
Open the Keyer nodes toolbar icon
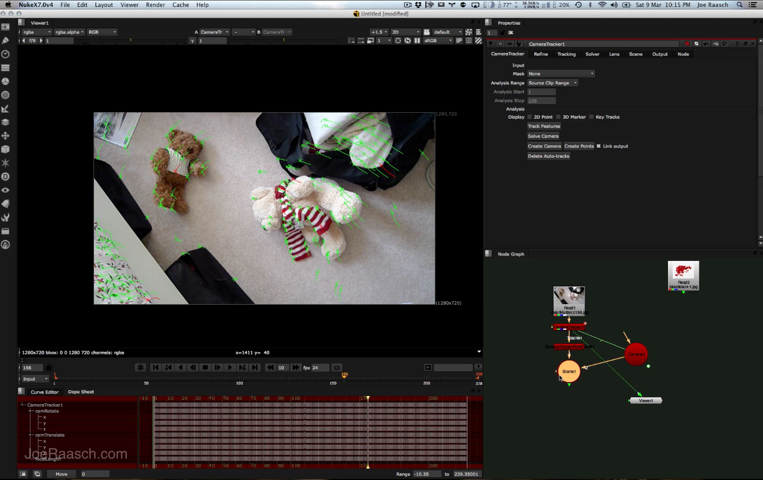[5, 109]
